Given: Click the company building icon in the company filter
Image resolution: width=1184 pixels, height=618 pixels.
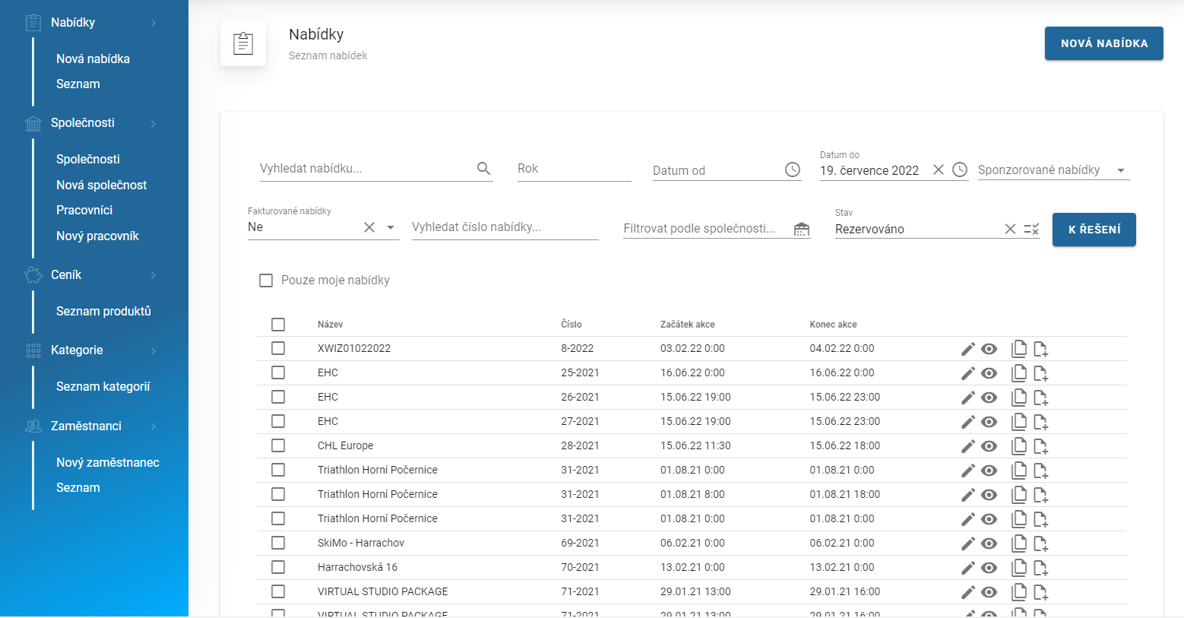Looking at the screenshot, I should tap(802, 229).
